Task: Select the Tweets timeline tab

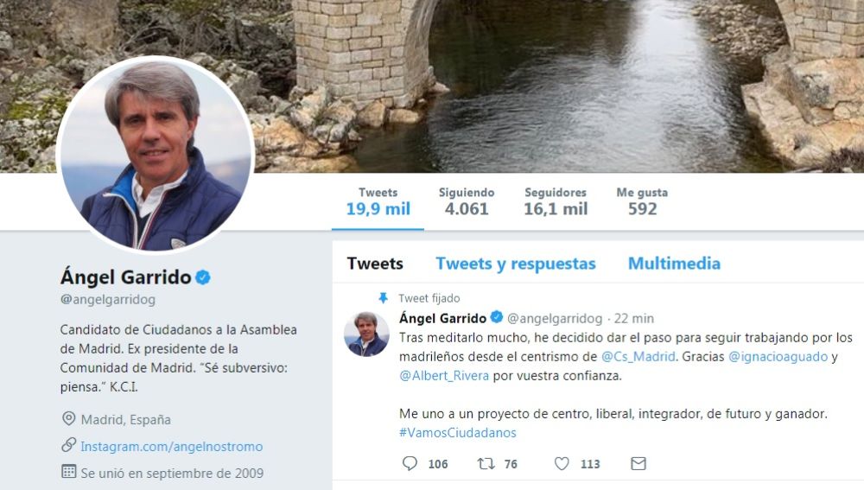Action: (x=375, y=264)
